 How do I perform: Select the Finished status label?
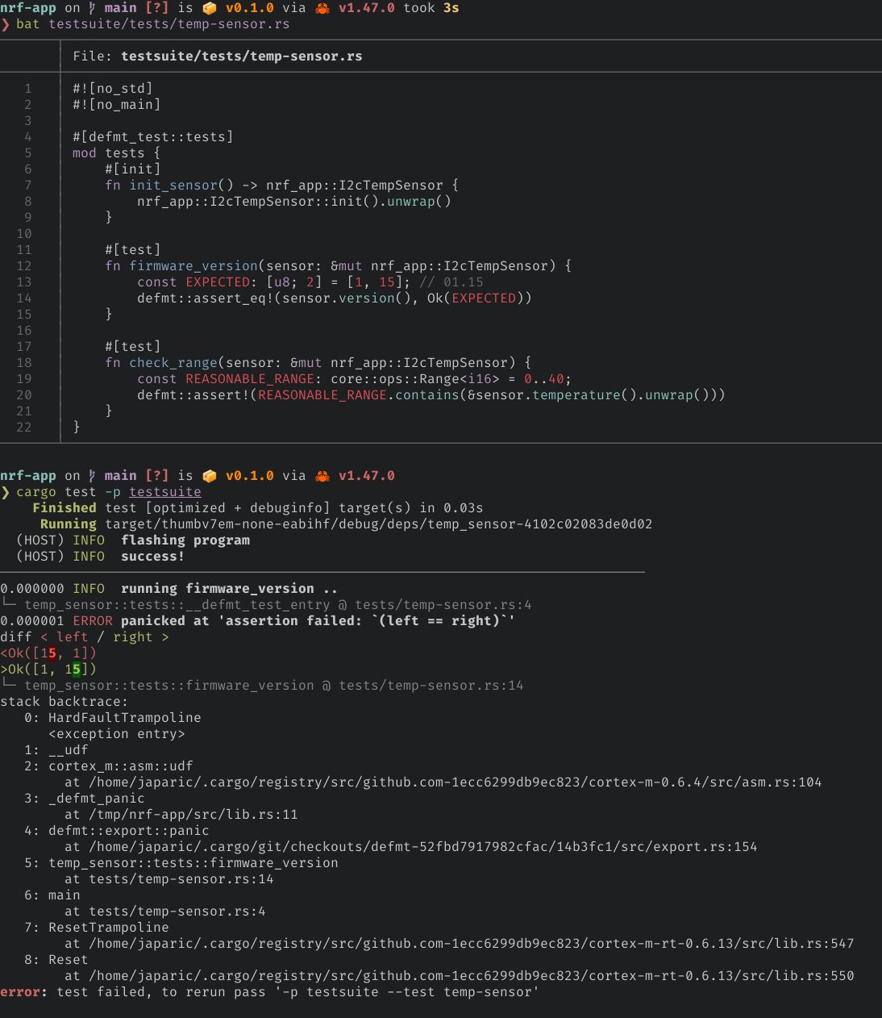click(64, 507)
